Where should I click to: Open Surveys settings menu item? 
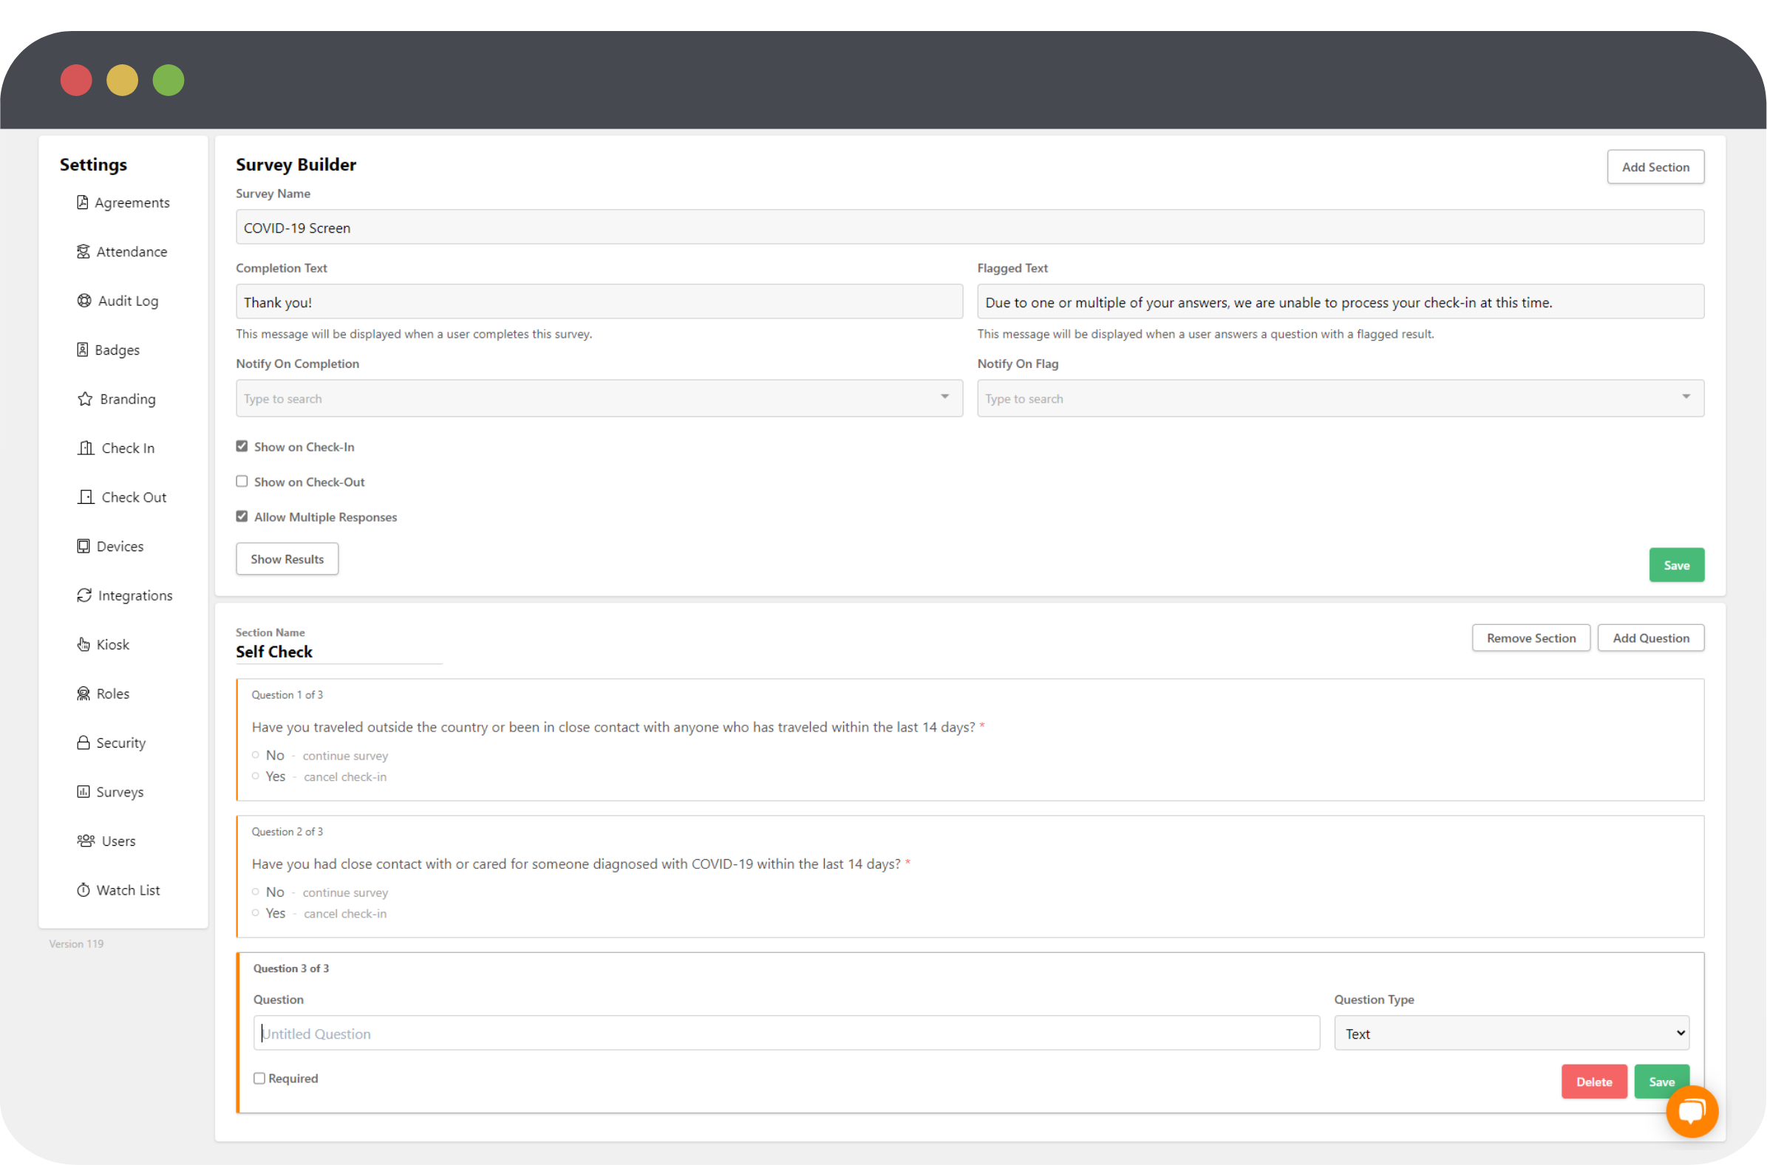(120, 792)
